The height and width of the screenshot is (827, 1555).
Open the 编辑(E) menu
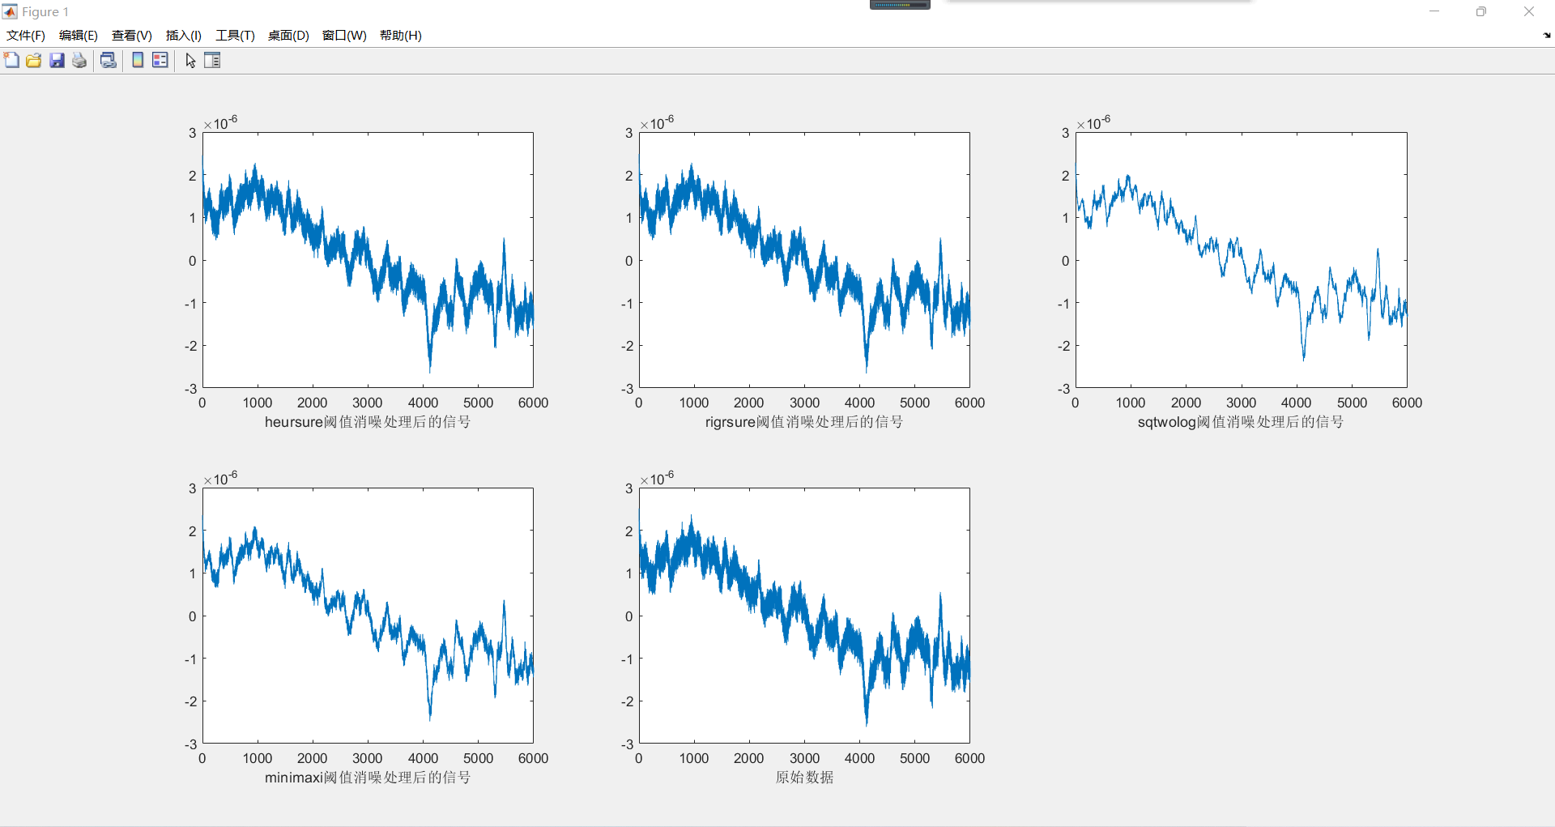[x=79, y=35]
